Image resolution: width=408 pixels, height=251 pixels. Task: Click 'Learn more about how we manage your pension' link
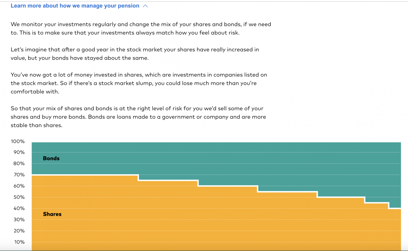pyautogui.click(x=75, y=6)
